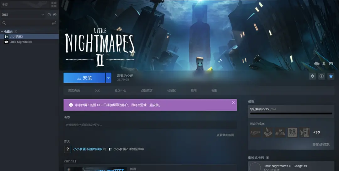Image resolution: width=339 pixels, height=171 pixels.
Task: Show the +30 remaining achievements
Action: coord(316,132)
